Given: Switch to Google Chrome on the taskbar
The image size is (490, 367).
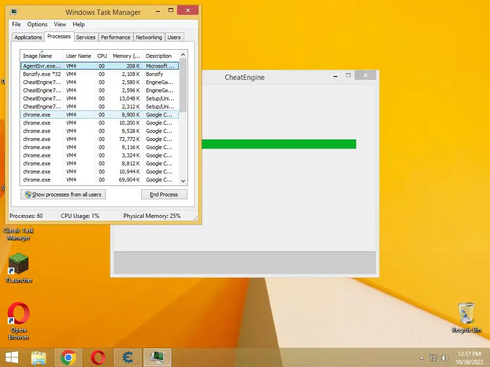Looking at the screenshot, I should (68, 357).
